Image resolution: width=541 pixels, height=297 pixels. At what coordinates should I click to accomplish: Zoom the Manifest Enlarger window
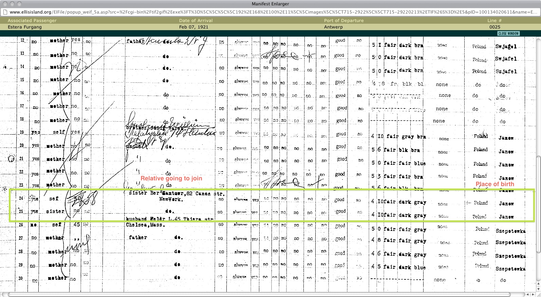(19, 4)
